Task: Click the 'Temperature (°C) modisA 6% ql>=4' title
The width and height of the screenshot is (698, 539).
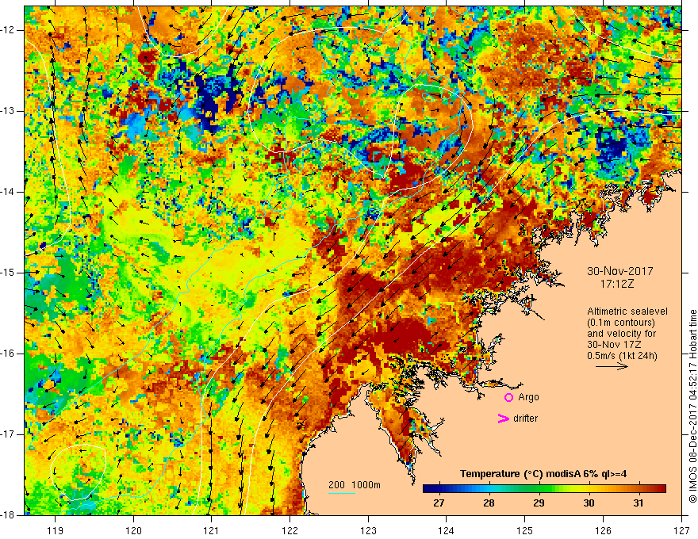Action: pyautogui.click(x=543, y=474)
